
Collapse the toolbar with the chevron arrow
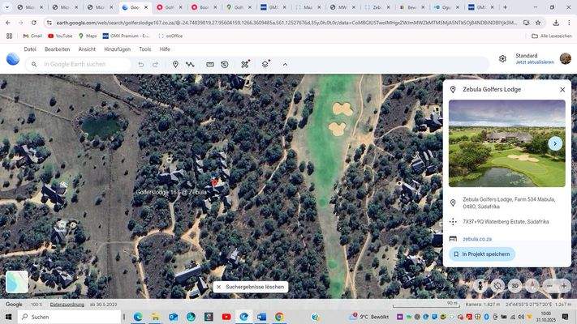click(x=285, y=64)
